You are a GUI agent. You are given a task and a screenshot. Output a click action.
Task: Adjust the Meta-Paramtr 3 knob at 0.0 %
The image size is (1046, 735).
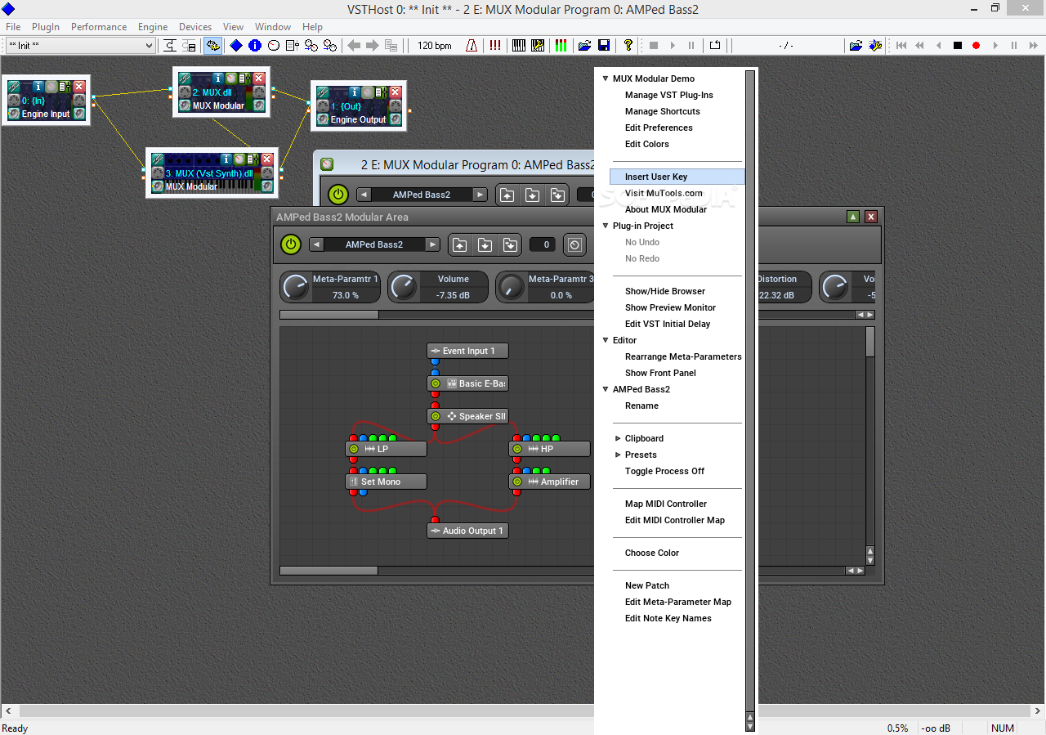coord(511,287)
